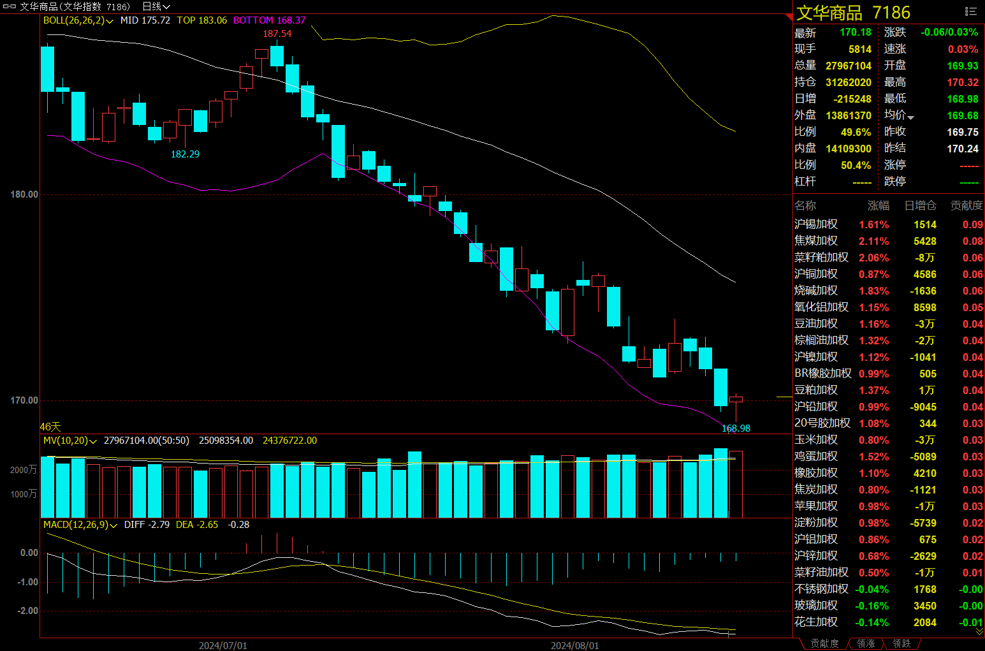Select the 花生加权 row
The width and height of the screenshot is (985, 651).
[889, 622]
